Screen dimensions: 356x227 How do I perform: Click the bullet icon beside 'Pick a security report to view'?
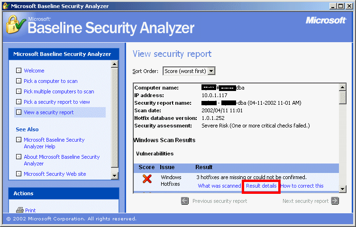pyautogui.click(x=18, y=102)
